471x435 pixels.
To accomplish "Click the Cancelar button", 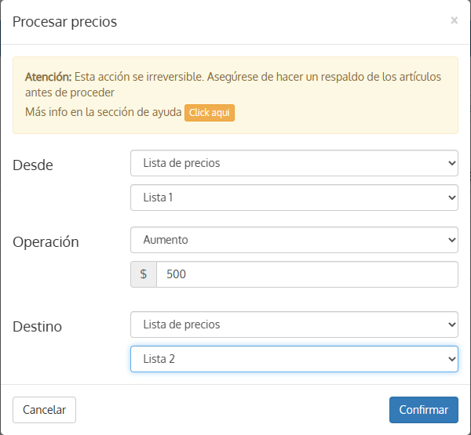I will pyautogui.click(x=44, y=410).
